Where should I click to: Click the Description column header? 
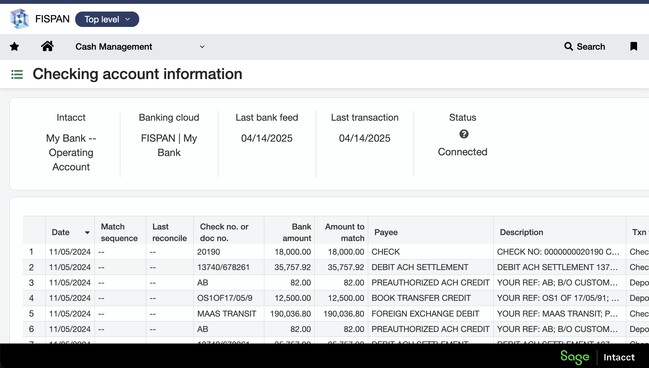click(x=521, y=232)
